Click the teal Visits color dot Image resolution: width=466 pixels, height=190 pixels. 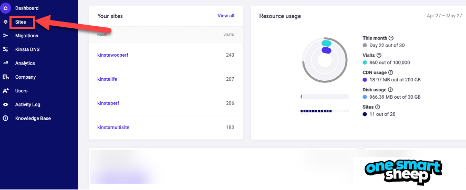tap(365, 62)
